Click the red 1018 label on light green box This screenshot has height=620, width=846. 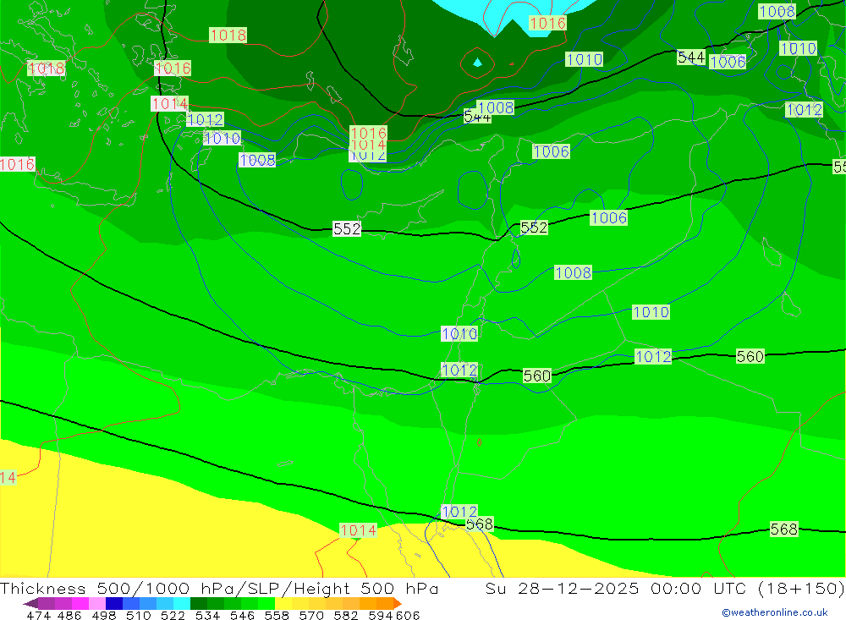click(228, 35)
